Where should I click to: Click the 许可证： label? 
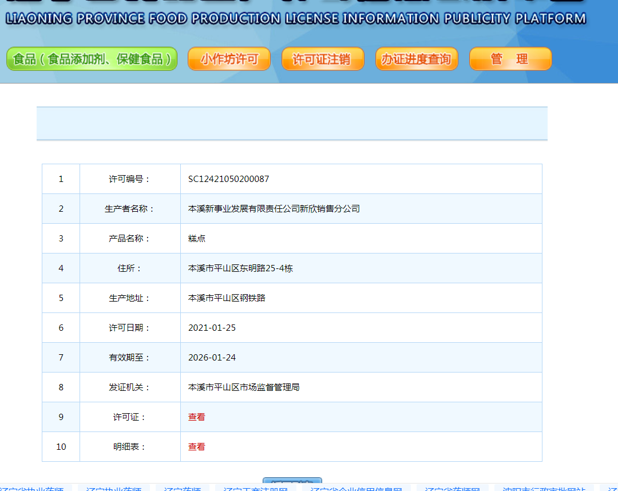click(130, 417)
